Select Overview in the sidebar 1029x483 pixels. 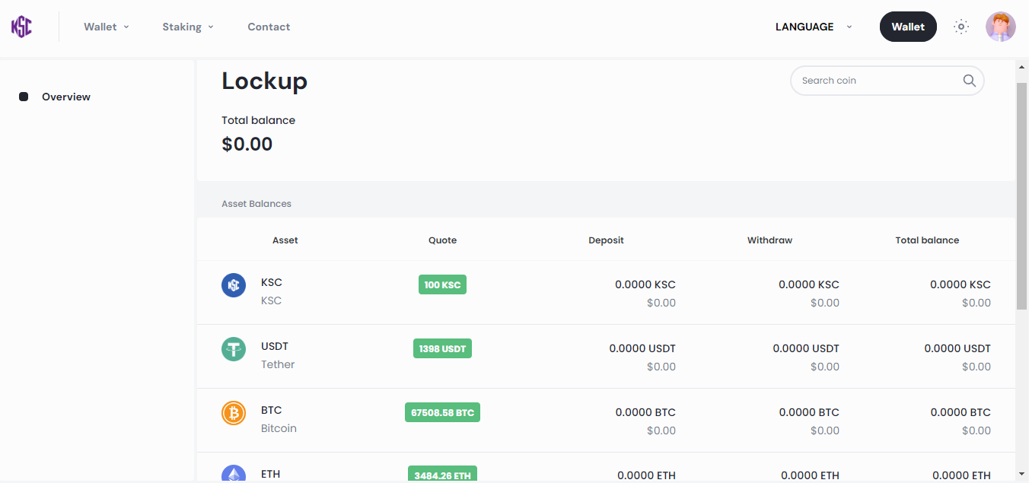coord(66,97)
